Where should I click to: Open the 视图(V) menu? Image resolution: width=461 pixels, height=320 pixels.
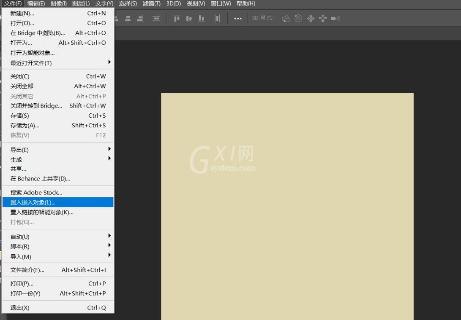click(196, 3)
